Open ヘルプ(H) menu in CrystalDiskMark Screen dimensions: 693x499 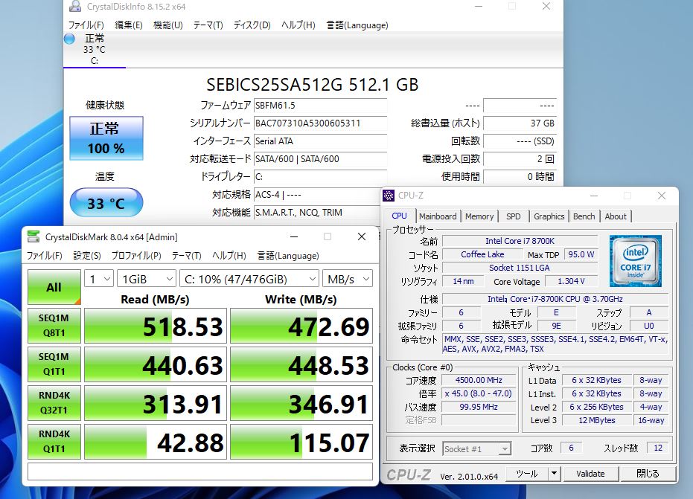click(x=229, y=256)
